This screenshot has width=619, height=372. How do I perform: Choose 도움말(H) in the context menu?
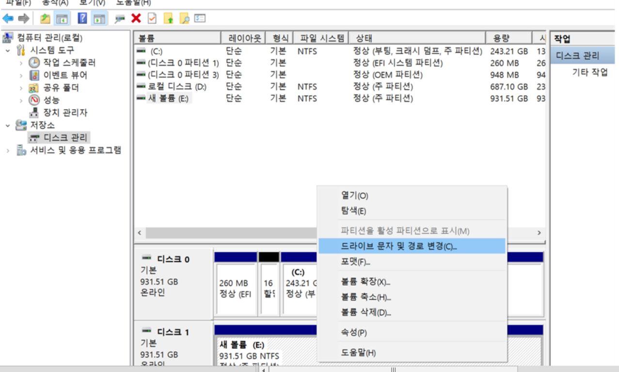412,353
